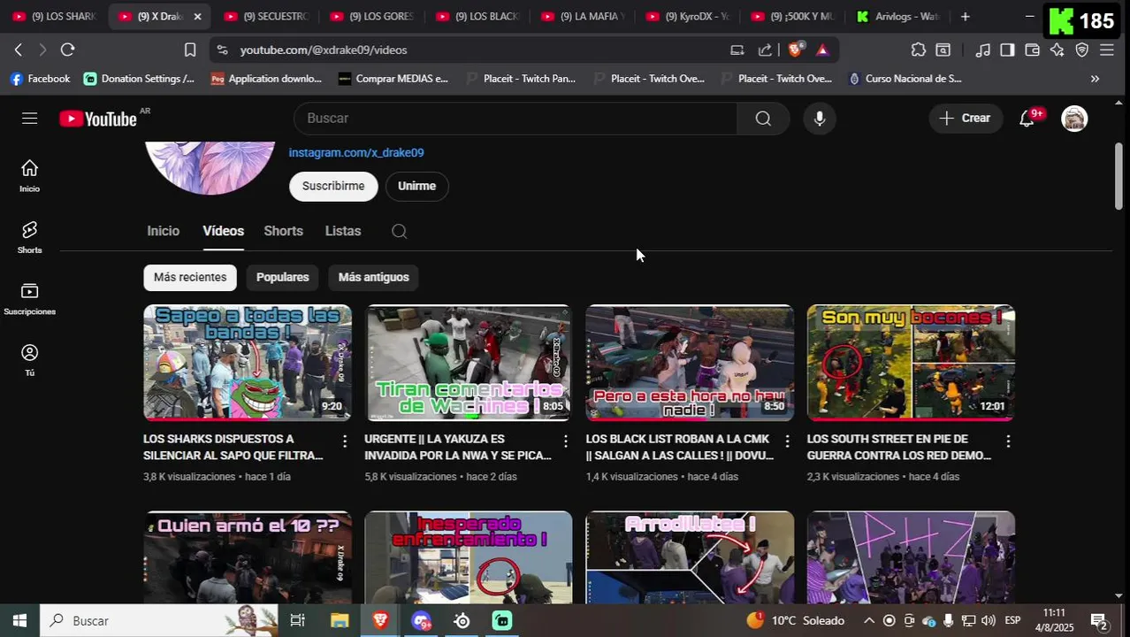This screenshot has width=1130, height=637.
Task: Select Populares filter chip
Action: (x=283, y=277)
